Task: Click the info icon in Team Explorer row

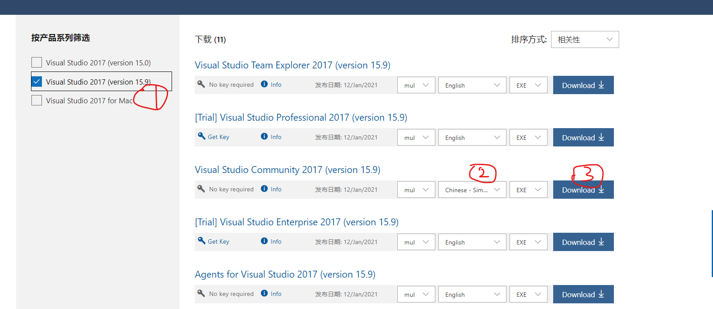Action: 264,84
